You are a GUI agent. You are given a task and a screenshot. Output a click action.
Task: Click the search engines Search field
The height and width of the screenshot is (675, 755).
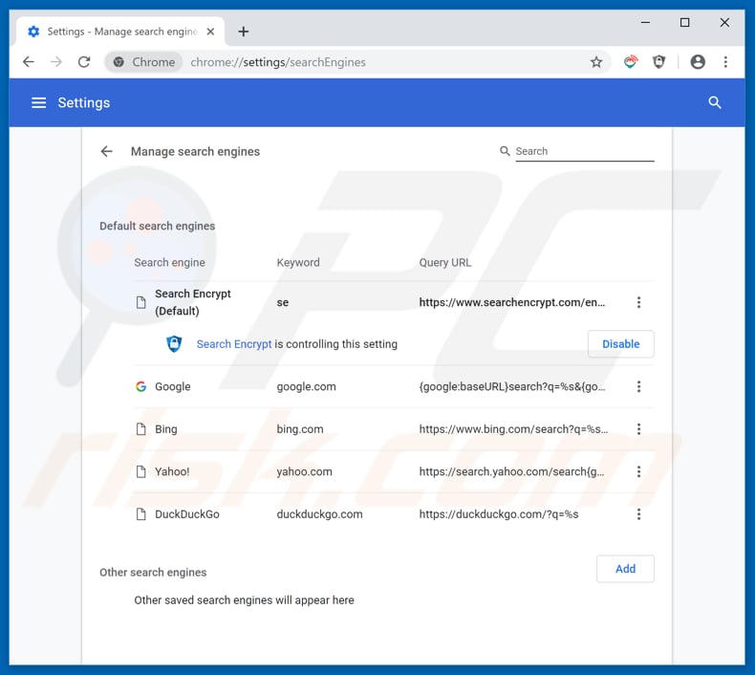click(583, 151)
